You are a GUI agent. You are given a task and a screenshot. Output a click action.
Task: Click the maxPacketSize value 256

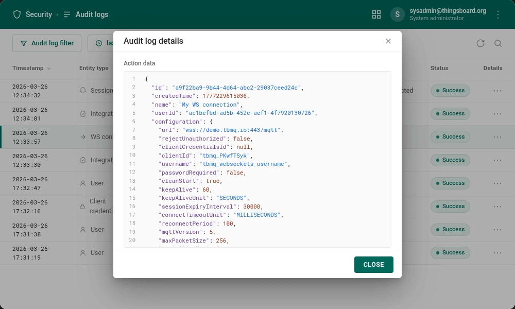(221, 241)
